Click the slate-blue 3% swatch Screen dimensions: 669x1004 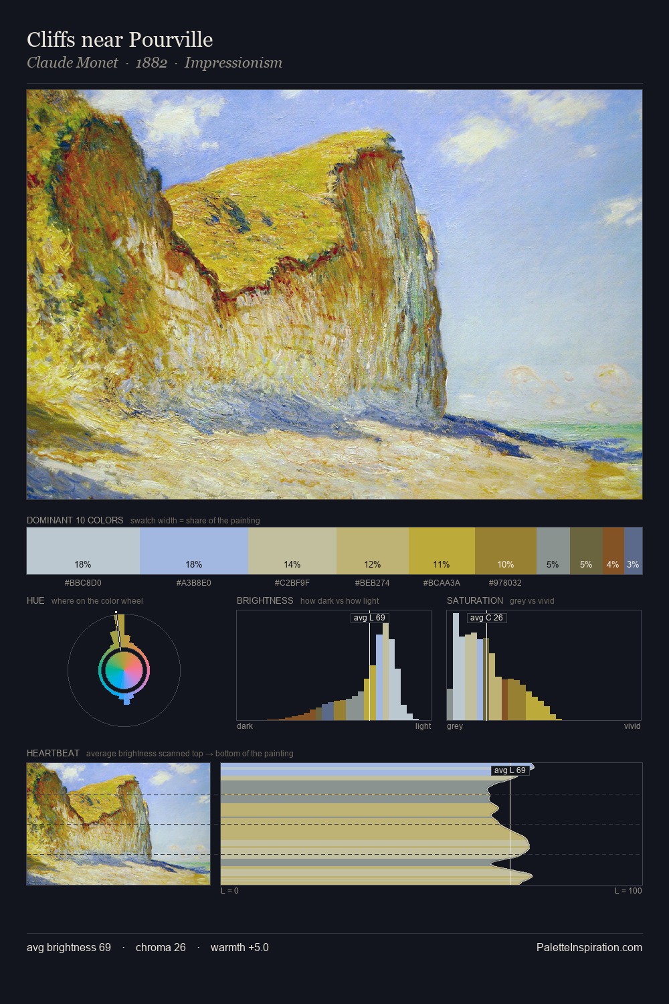(633, 551)
